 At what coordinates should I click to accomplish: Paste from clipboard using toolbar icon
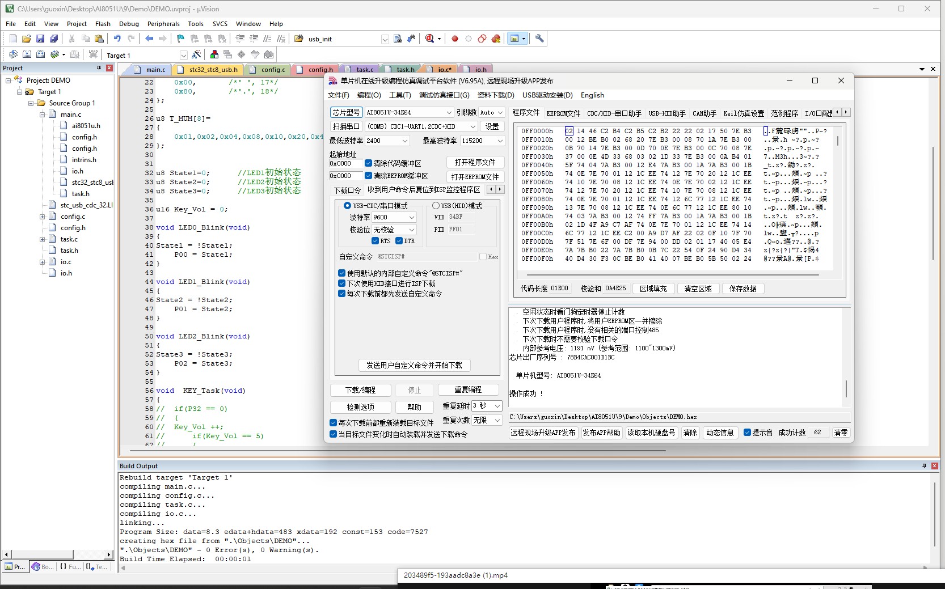(99, 39)
